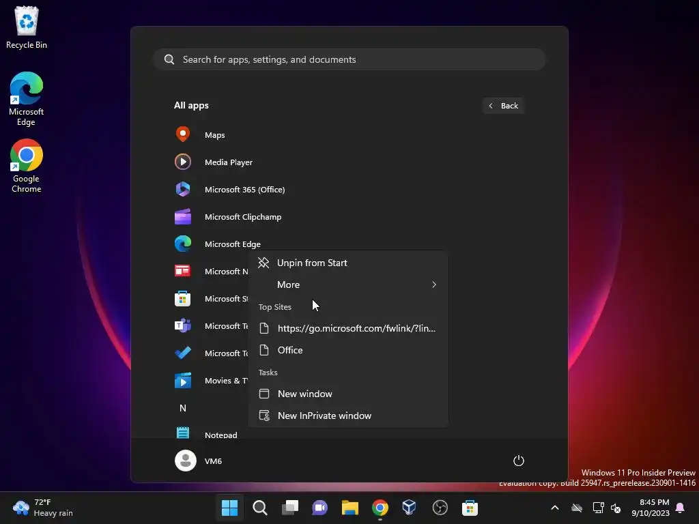The image size is (699, 524).
Task: Open Microsoft 365 (Office) app
Action: pyautogui.click(x=245, y=190)
